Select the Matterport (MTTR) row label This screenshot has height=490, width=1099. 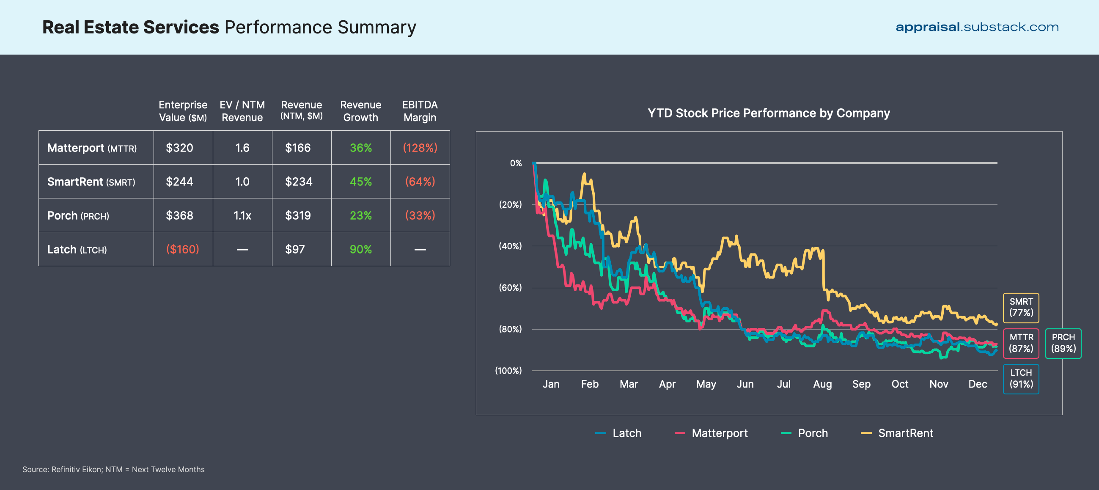coord(92,148)
